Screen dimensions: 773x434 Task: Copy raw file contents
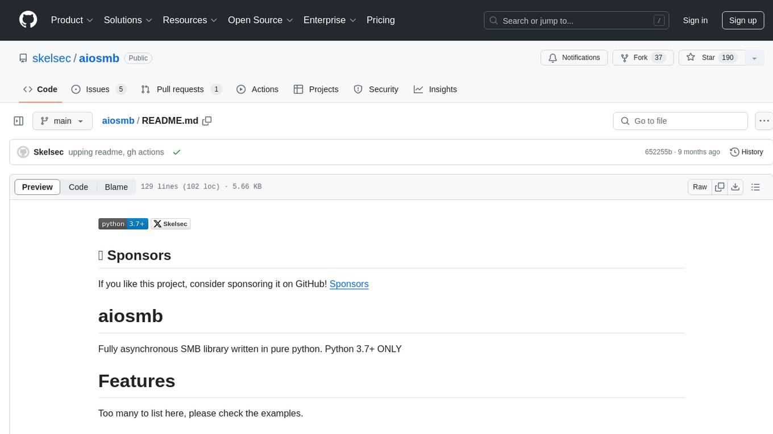720,187
